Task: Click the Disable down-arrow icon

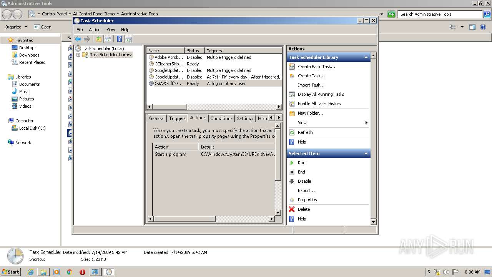Action: (292, 181)
